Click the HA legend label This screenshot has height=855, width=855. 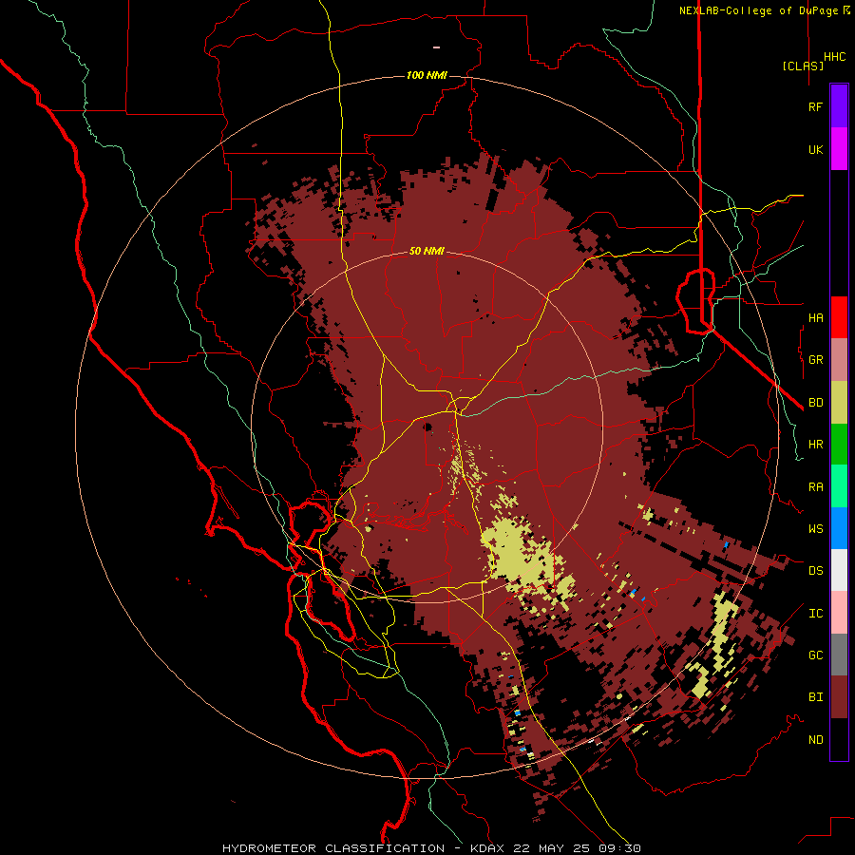click(x=815, y=318)
